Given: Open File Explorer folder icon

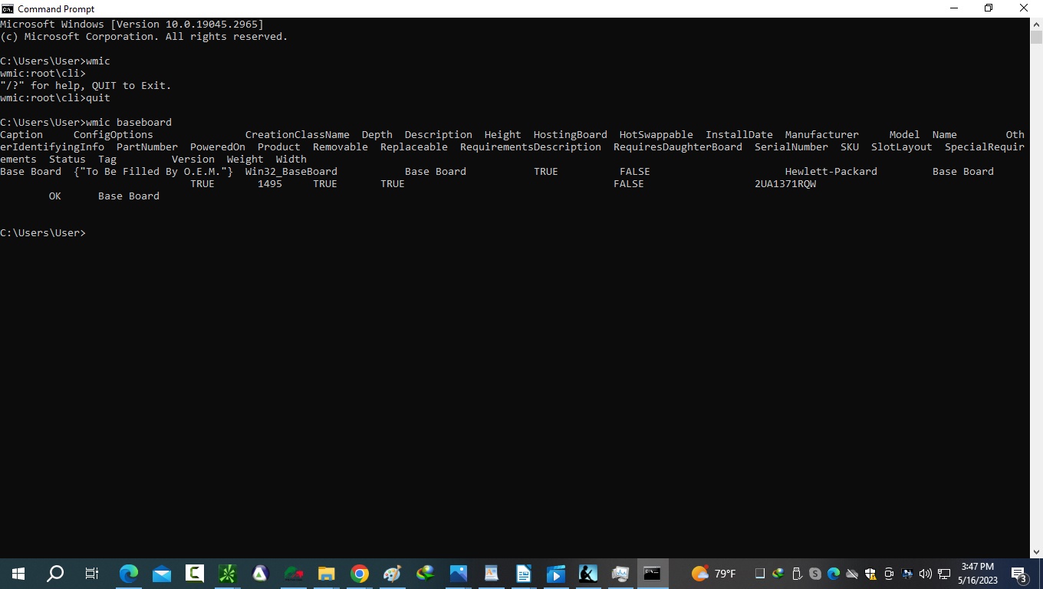Looking at the screenshot, I should click(326, 574).
